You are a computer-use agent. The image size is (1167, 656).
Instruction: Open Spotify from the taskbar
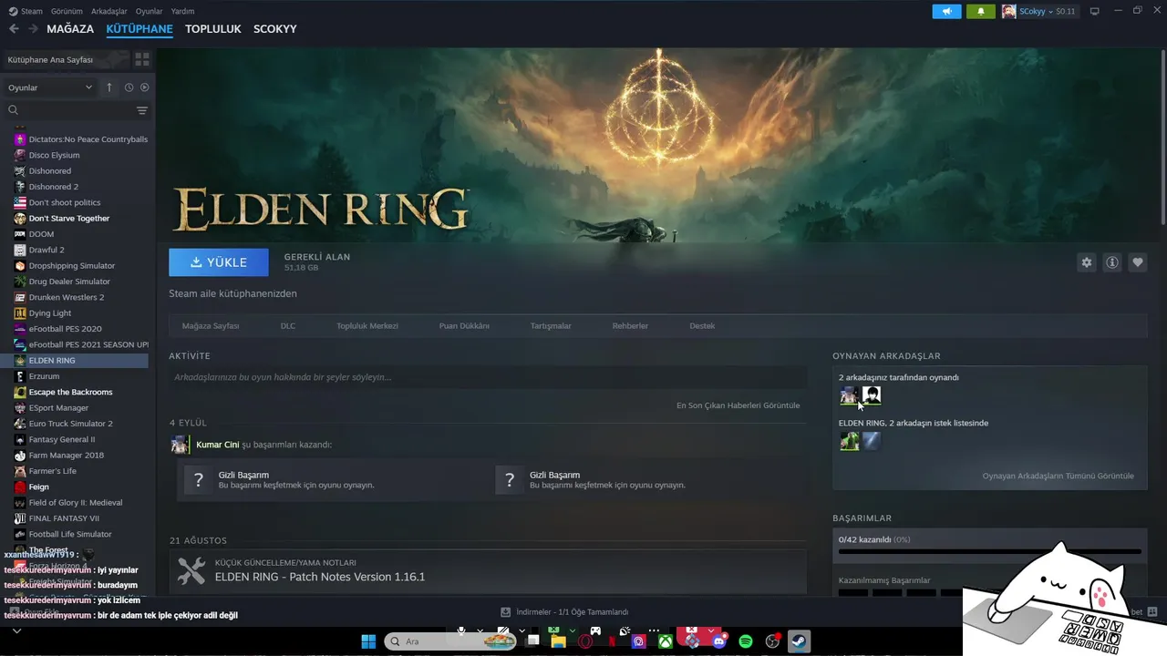pyautogui.click(x=746, y=641)
